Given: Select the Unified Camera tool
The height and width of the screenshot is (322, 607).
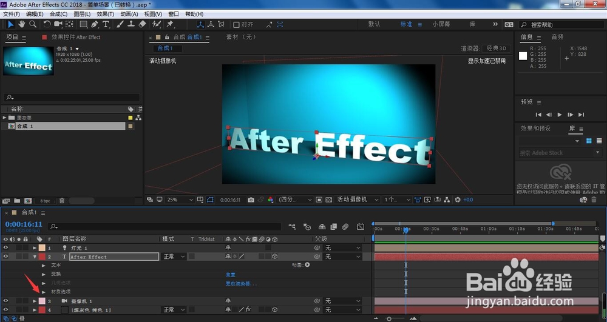Looking at the screenshot, I should coord(58,24).
